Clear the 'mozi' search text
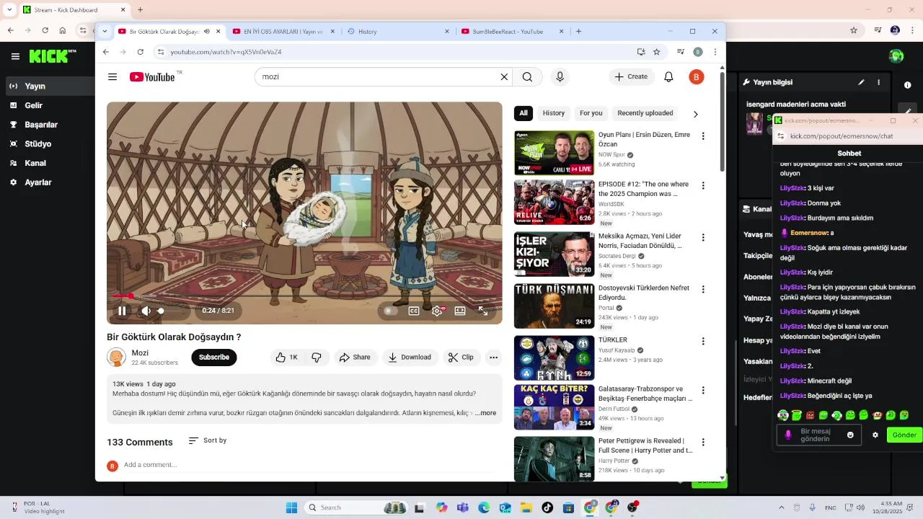Viewport: 923px width, 519px height. pos(504,77)
